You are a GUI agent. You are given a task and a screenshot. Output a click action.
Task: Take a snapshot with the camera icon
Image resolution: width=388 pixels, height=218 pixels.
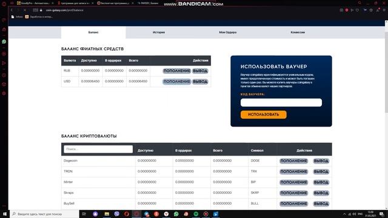tap(341, 10)
